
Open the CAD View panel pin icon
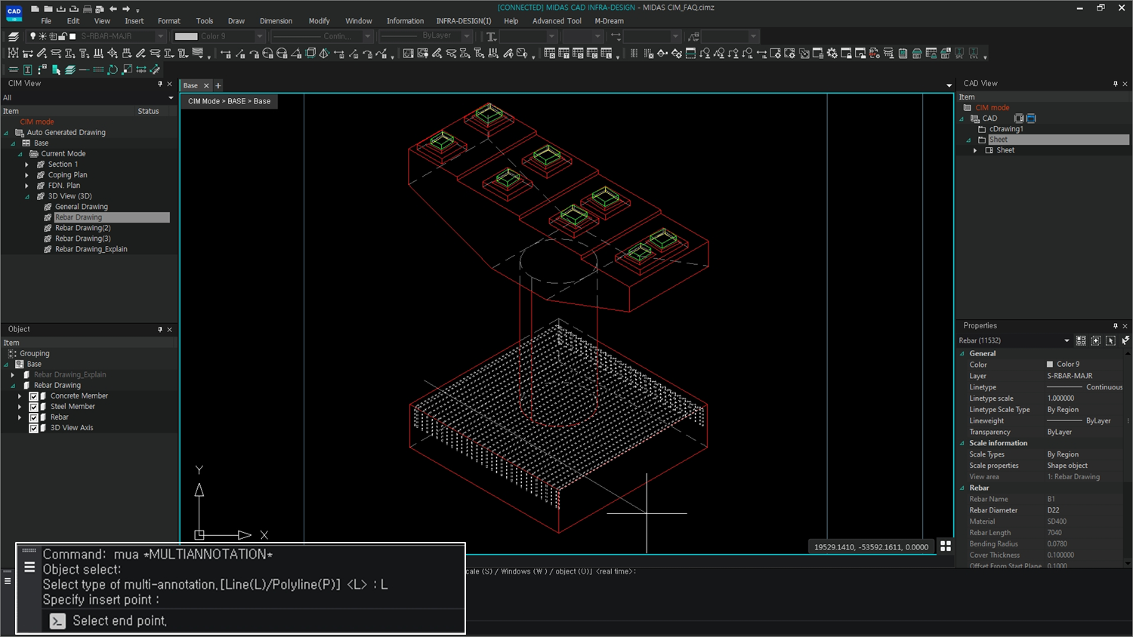pyautogui.click(x=1116, y=83)
